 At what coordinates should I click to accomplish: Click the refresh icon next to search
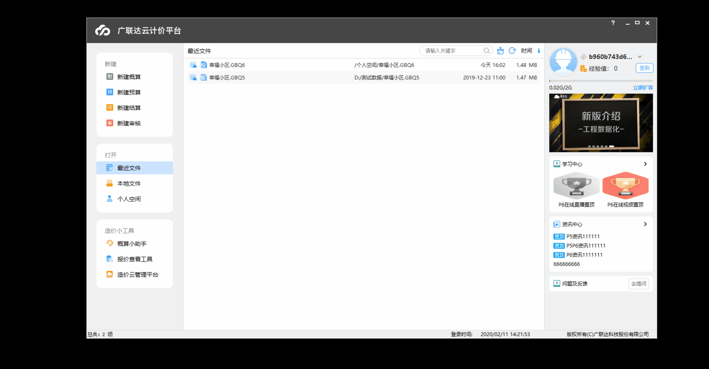pyautogui.click(x=512, y=51)
